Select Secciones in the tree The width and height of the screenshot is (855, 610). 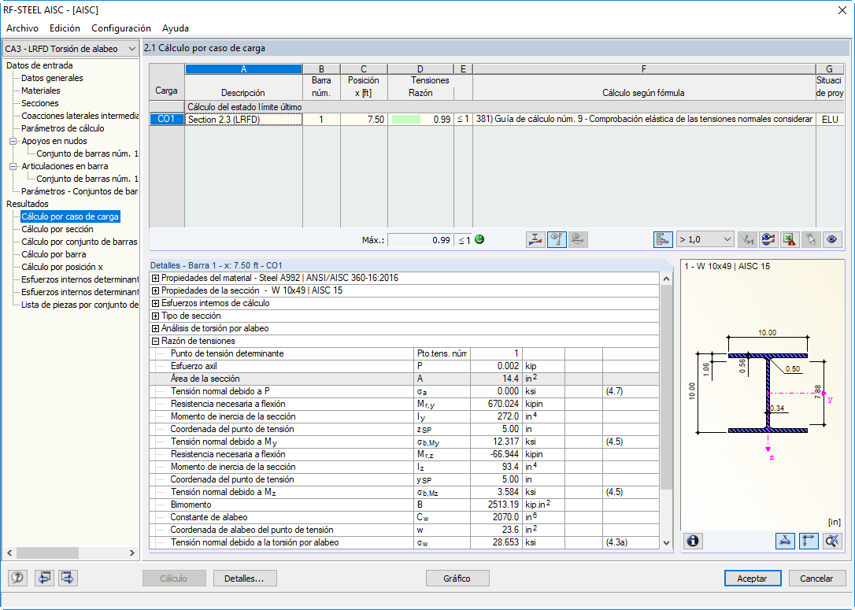click(40, 103)
